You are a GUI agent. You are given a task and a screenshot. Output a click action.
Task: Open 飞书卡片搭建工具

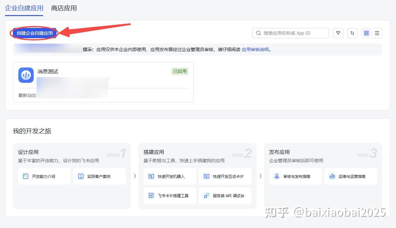tap(170, 196)
